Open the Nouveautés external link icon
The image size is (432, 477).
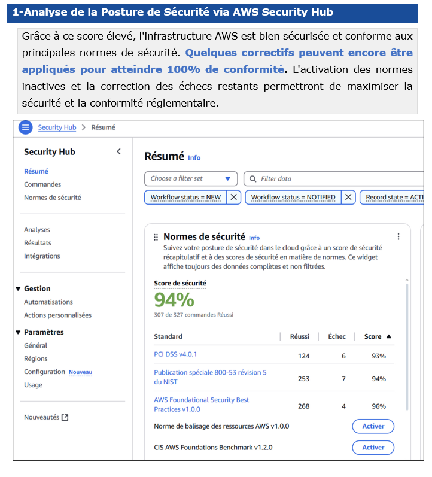[x=65, y=417]
